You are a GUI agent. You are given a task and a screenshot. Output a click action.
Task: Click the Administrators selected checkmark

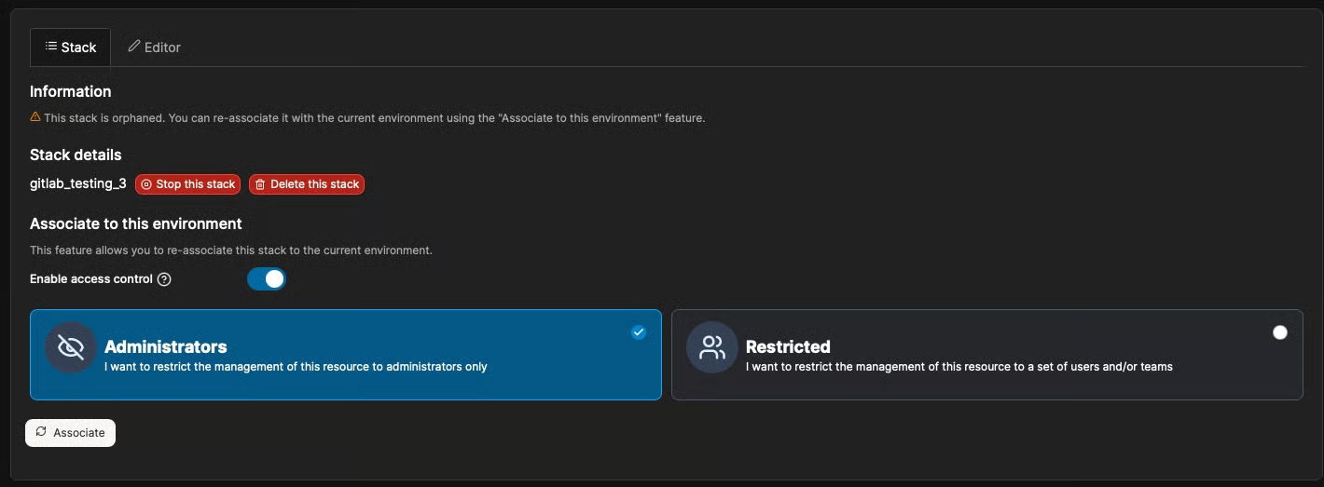point(639,332)
